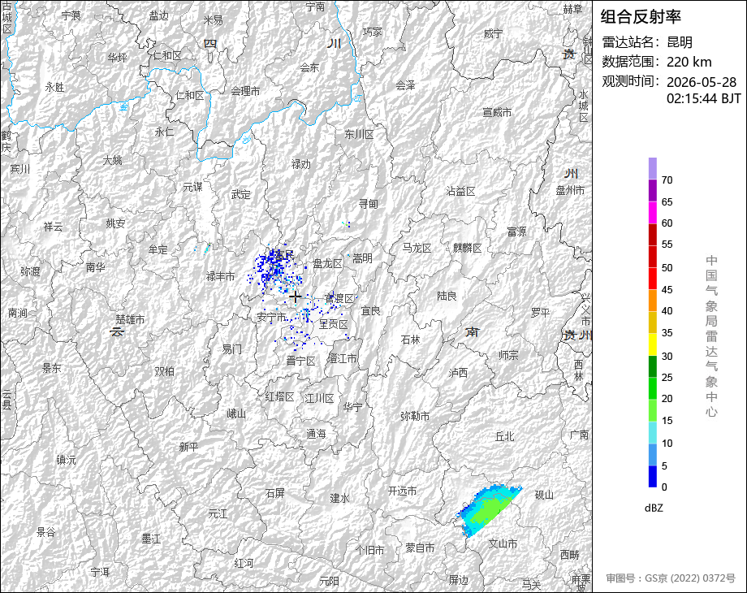Click the data range value 220 km

[689, 62]
